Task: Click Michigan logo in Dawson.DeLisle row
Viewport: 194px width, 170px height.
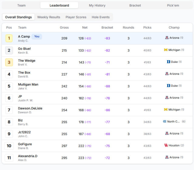Action: (x=166, y=110)
